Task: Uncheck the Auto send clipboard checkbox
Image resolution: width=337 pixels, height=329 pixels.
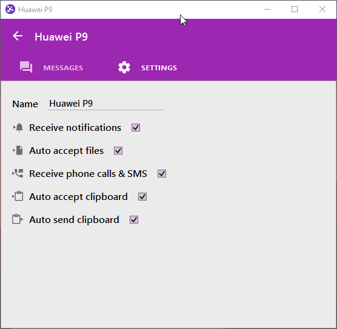Action: point(134,219)
